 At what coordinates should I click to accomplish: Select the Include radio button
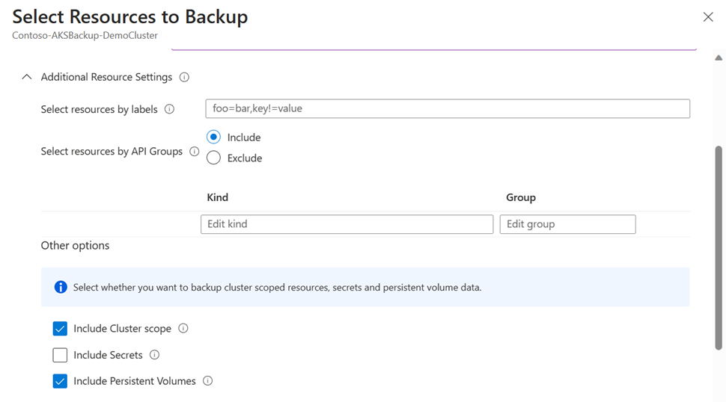pos(214,137)
